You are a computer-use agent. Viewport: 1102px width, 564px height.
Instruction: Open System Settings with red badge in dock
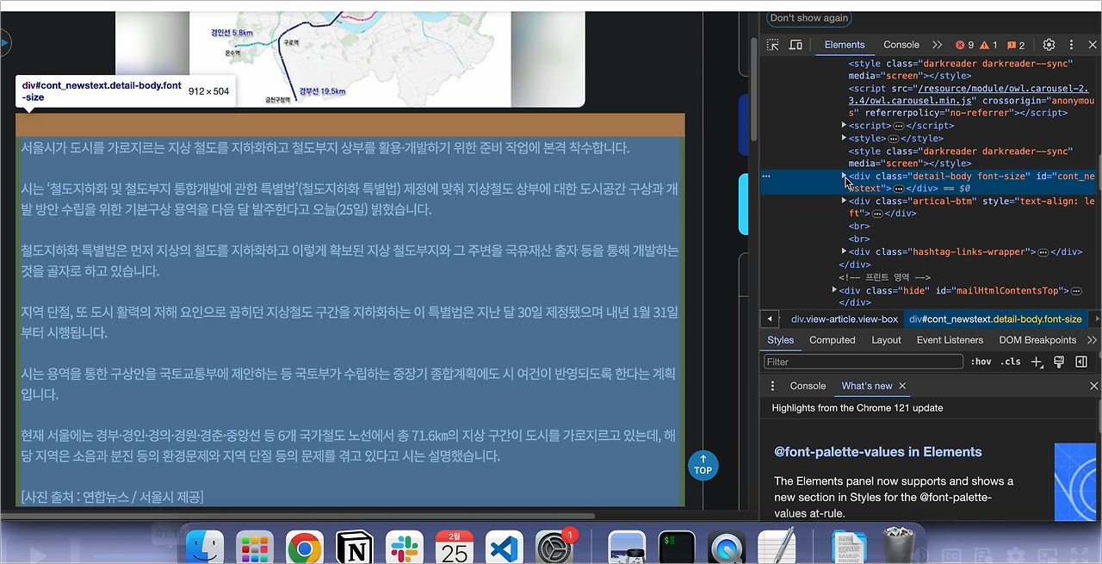(x=554, y=546)
